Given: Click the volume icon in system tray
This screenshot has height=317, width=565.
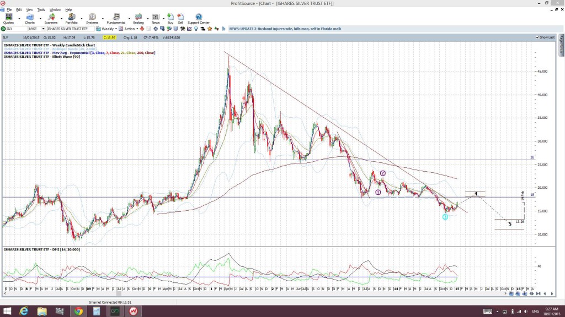Looking at the screenshot, I should pos(526,311).
